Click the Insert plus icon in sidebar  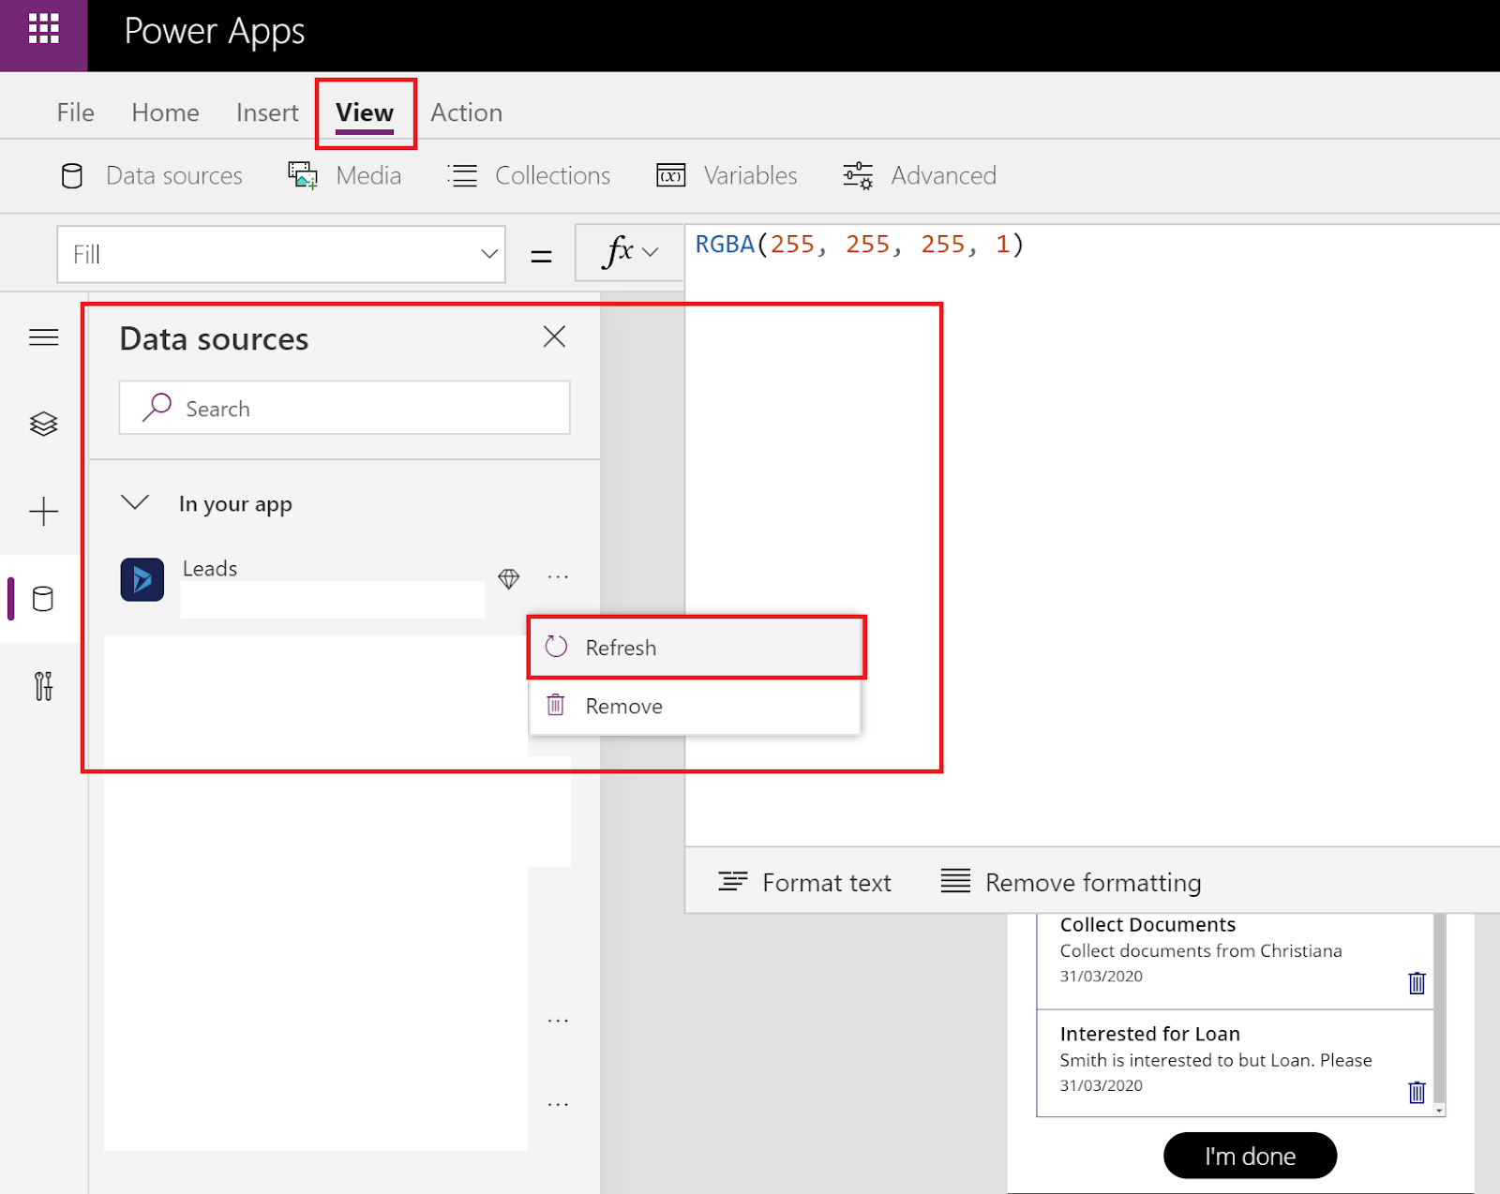(43, 512)
